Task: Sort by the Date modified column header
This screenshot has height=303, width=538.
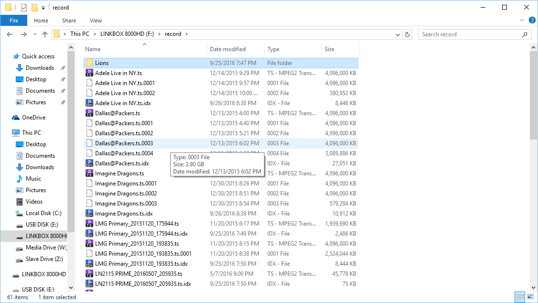Action: click(x=228, y=49)
